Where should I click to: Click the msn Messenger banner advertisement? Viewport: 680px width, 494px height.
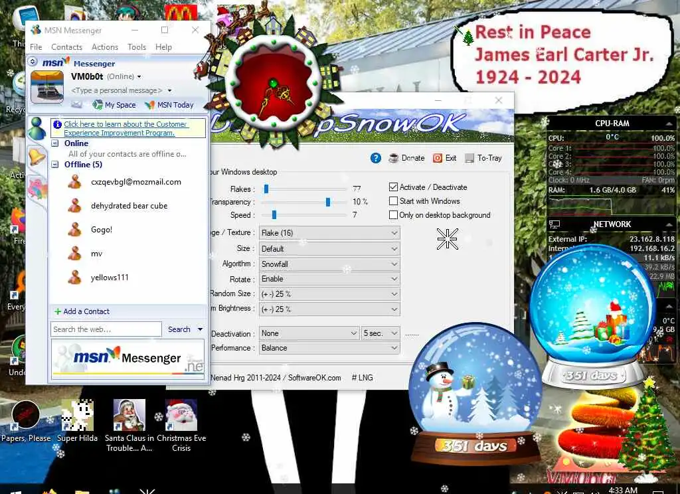coord(128,359)
